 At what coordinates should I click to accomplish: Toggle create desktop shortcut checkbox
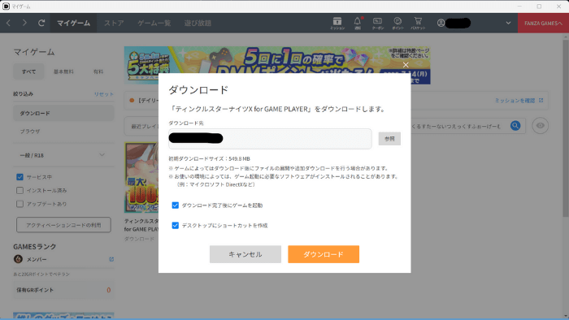tap(176, 225)
